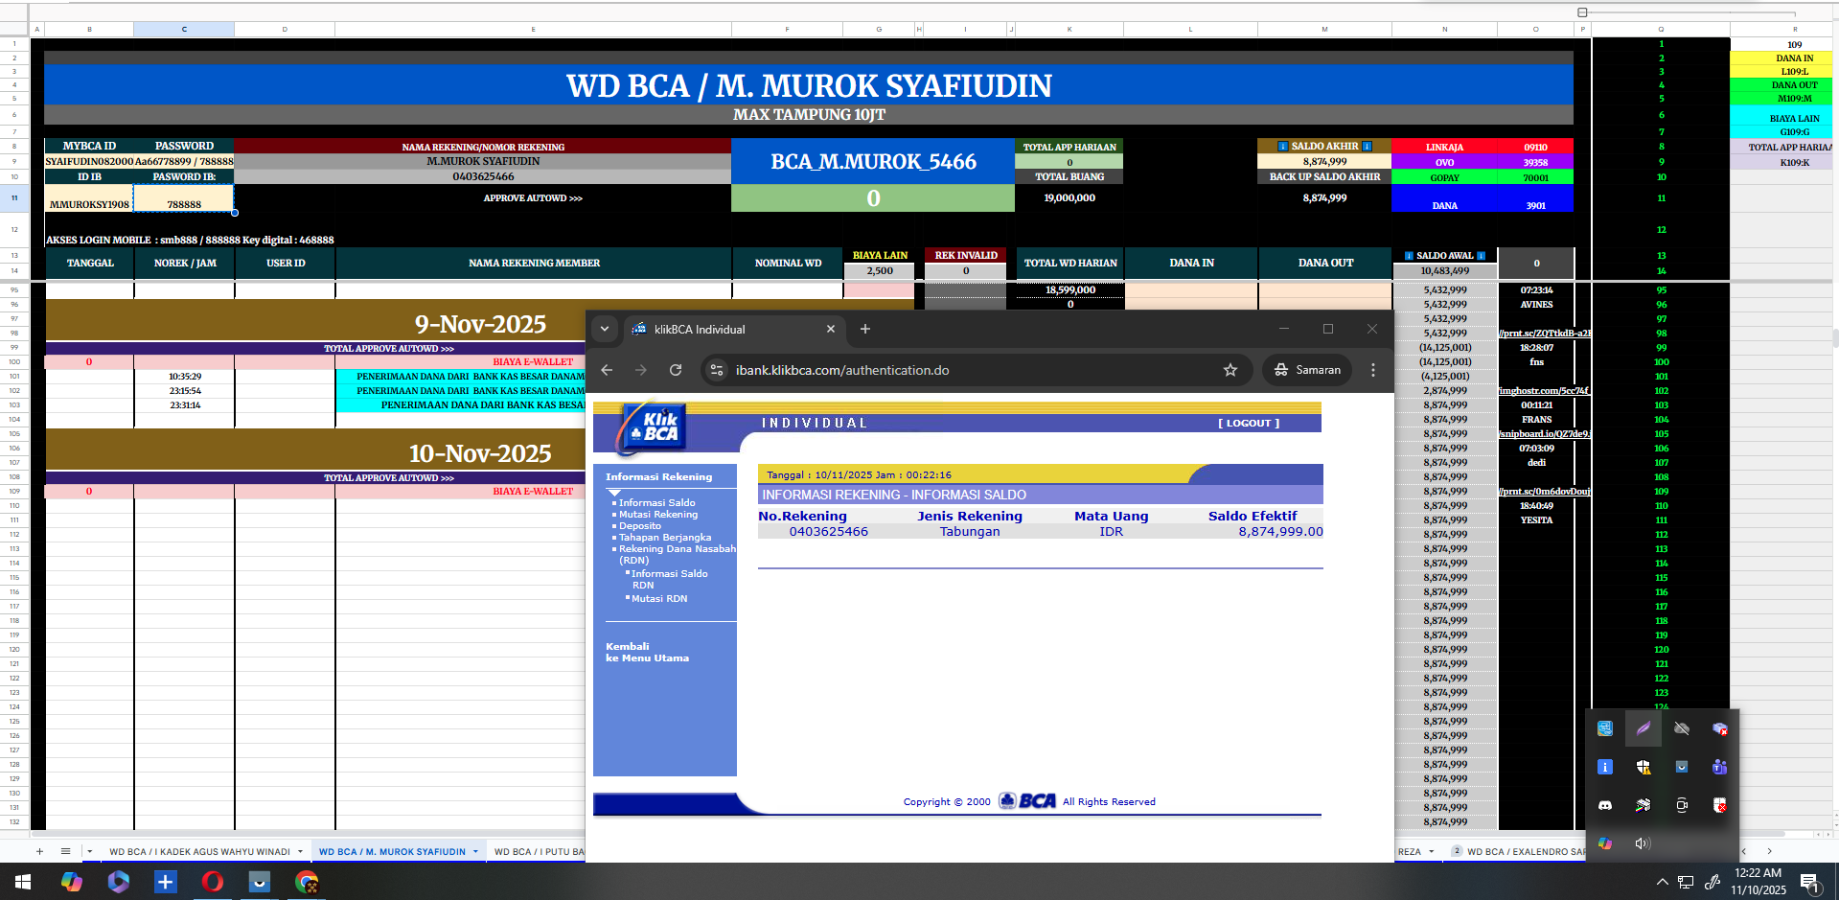Image resolution: width=1839 pixels, height=900 pixels.
Task: Hide the hidden icons tray chevron
Action: (1662, 882)
